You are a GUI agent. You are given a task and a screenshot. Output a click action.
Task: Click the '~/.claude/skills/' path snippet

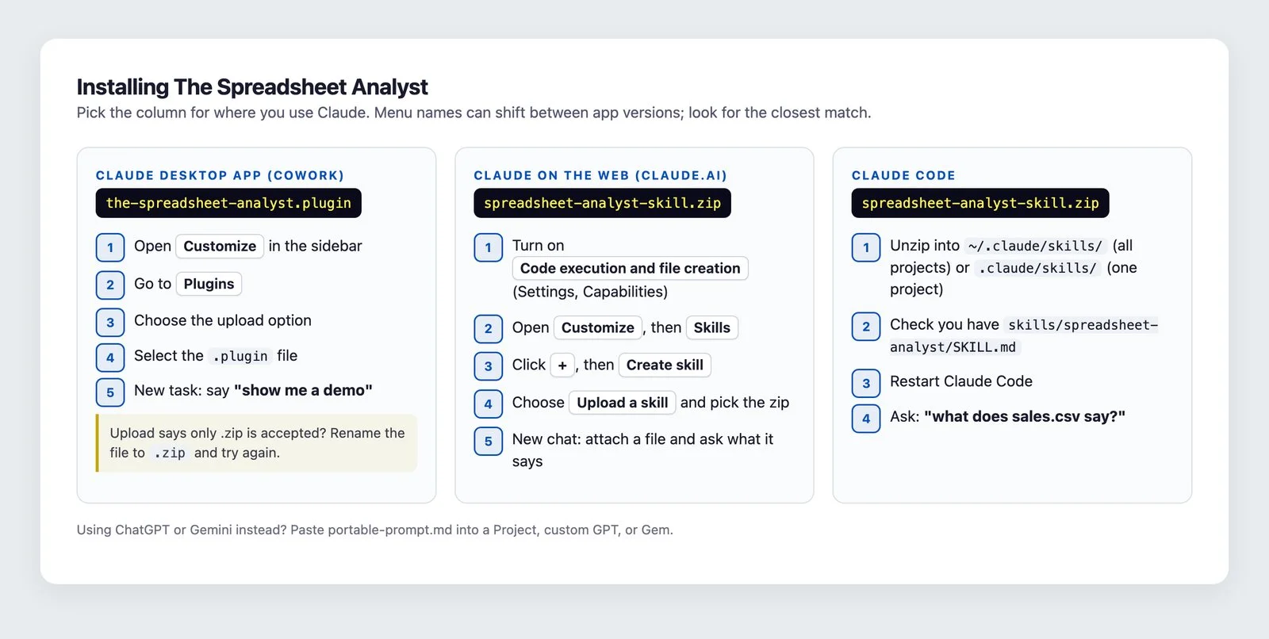pyautogui.click(x=1036, y=246)
